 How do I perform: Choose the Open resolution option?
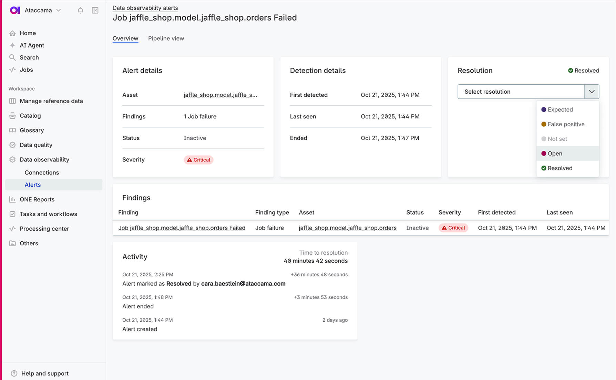point(555,154)
